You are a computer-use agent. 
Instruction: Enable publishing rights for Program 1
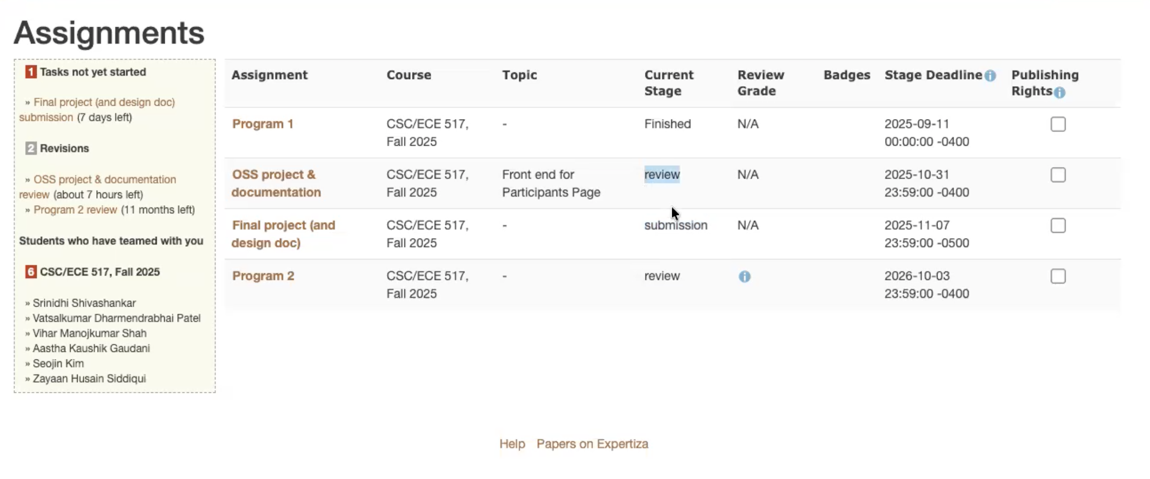coord(1058,124)
